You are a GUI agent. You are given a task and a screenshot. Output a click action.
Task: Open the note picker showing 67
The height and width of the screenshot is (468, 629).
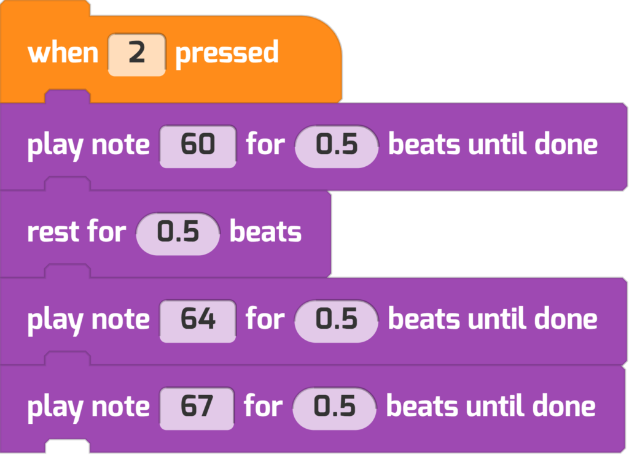pos(197,409)
